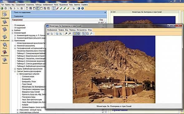Image resolution: width=184 pixels, height=114 pixels.
Task: Click the Print icon in image window
Action: tap(52, 34)
